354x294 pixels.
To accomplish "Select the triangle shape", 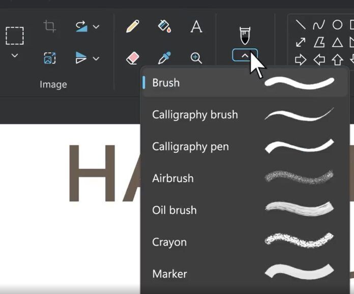I will coord(337,42).
